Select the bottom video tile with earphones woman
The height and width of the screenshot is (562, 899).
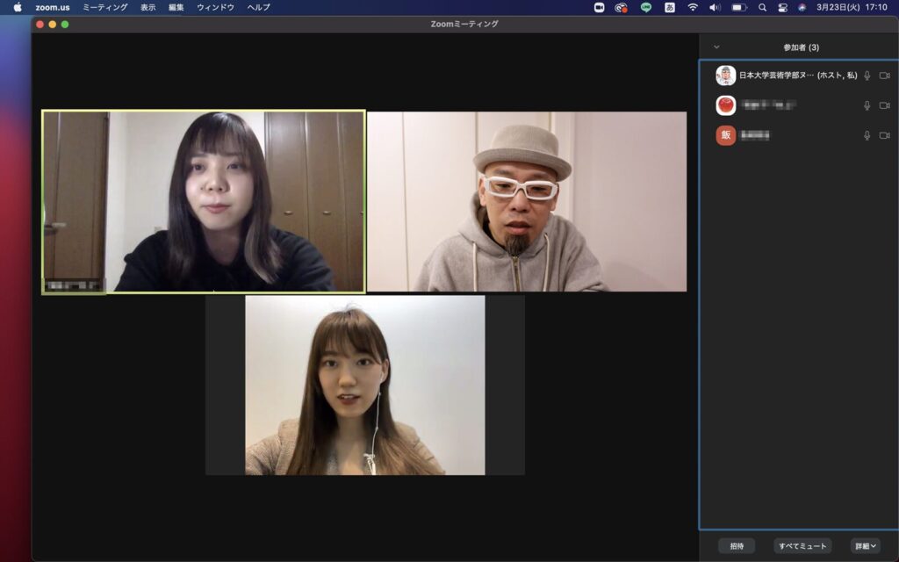[364, 385]
